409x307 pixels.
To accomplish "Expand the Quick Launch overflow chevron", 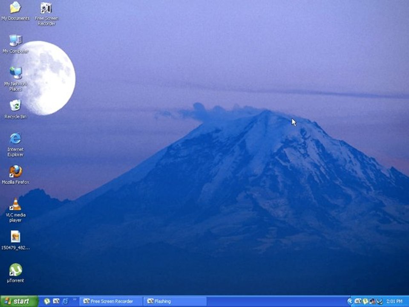I will click(x=75, y=299).
